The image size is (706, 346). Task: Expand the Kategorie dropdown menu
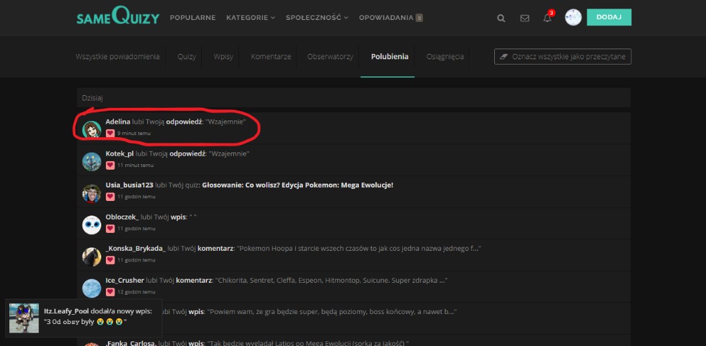(x=250, y=18)
